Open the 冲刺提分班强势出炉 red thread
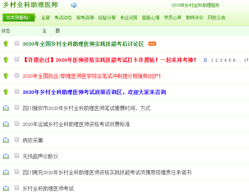Viewport: 249px width, 195px height. coord(91,76)
